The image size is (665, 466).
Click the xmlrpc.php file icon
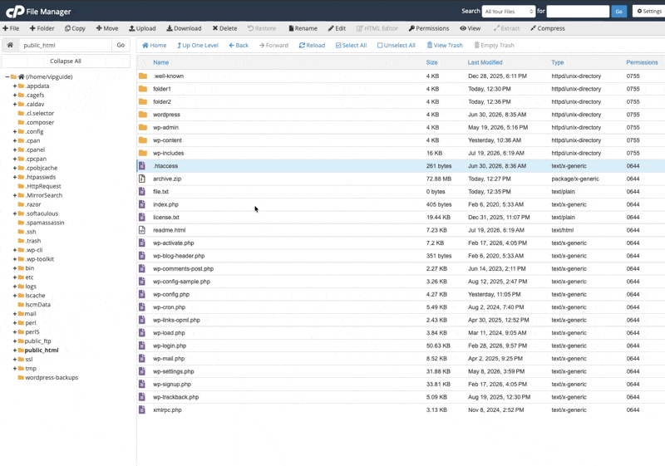pos(142,410)
